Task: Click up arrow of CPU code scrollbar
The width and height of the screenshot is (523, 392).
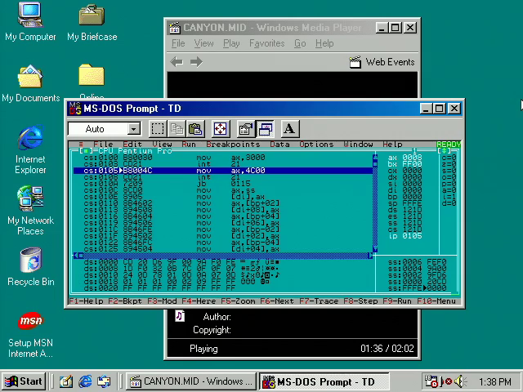Action: [x=375, y=157]
